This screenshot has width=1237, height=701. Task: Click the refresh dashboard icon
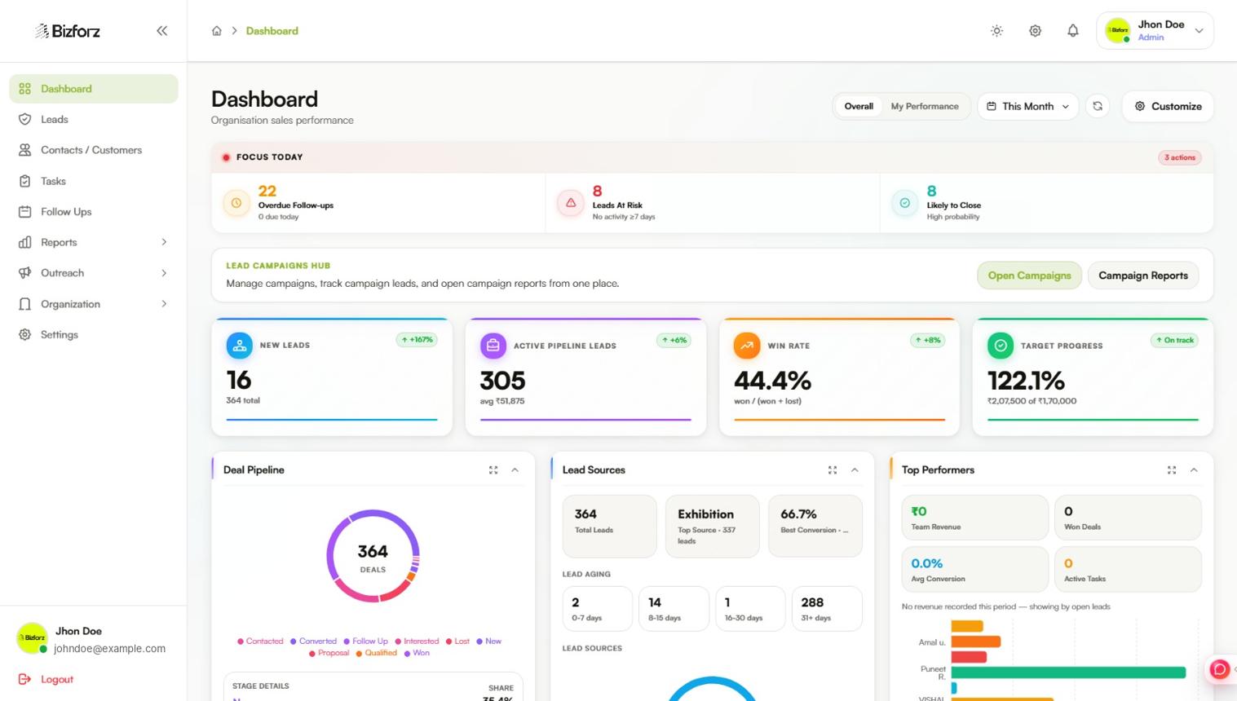1098,106
